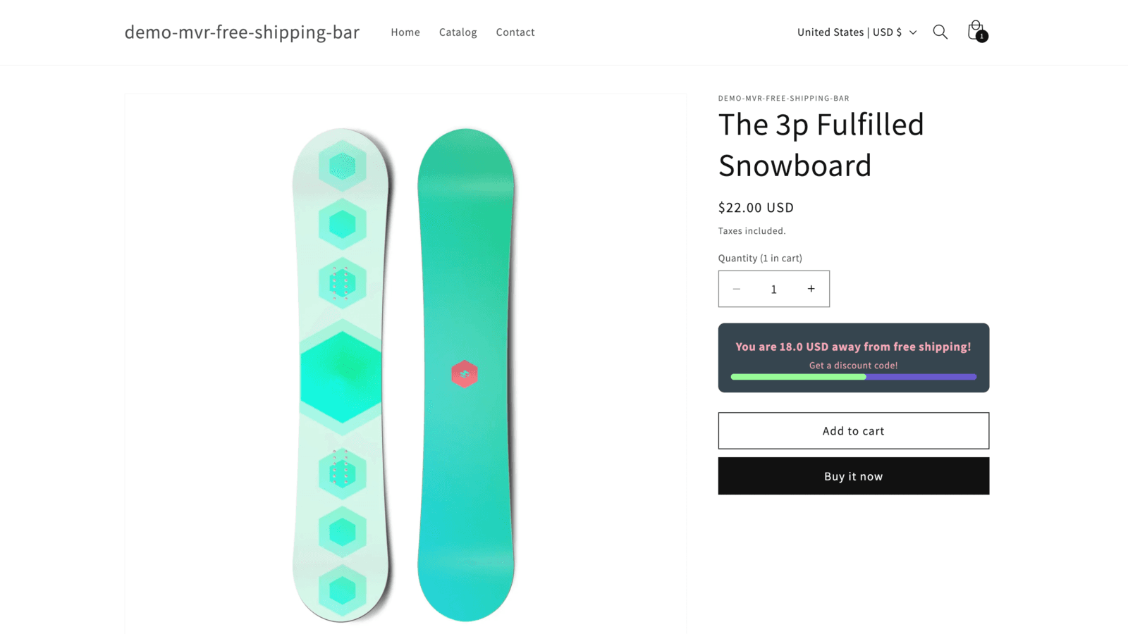The width and height of the screenshot is (1128, 634).
Task: Click Buy it now
Action: click(x=853, y=475)
